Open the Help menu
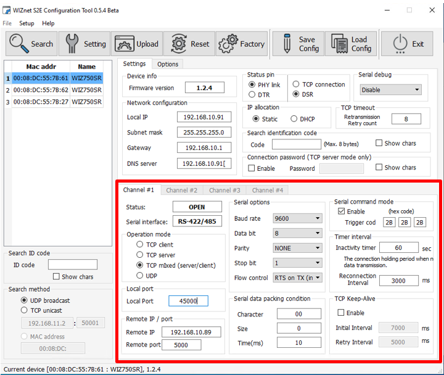 48,23
